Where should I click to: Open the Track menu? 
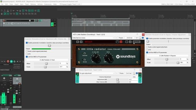[27, 4]
